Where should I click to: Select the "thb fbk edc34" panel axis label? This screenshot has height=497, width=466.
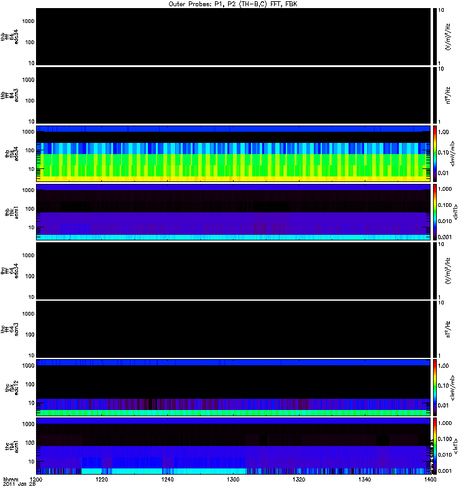click(x=12, y=153)
